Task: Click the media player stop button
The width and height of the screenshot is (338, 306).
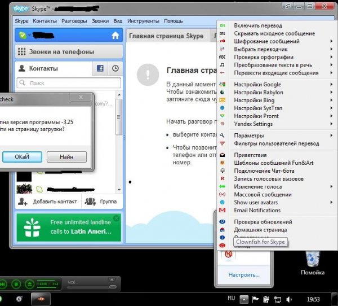Action: (x=16, y=284)
